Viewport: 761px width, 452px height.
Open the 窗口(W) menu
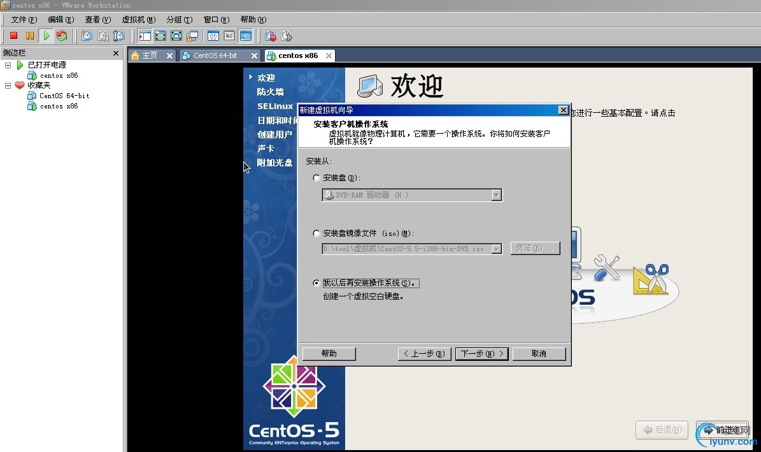pos(216,19)
